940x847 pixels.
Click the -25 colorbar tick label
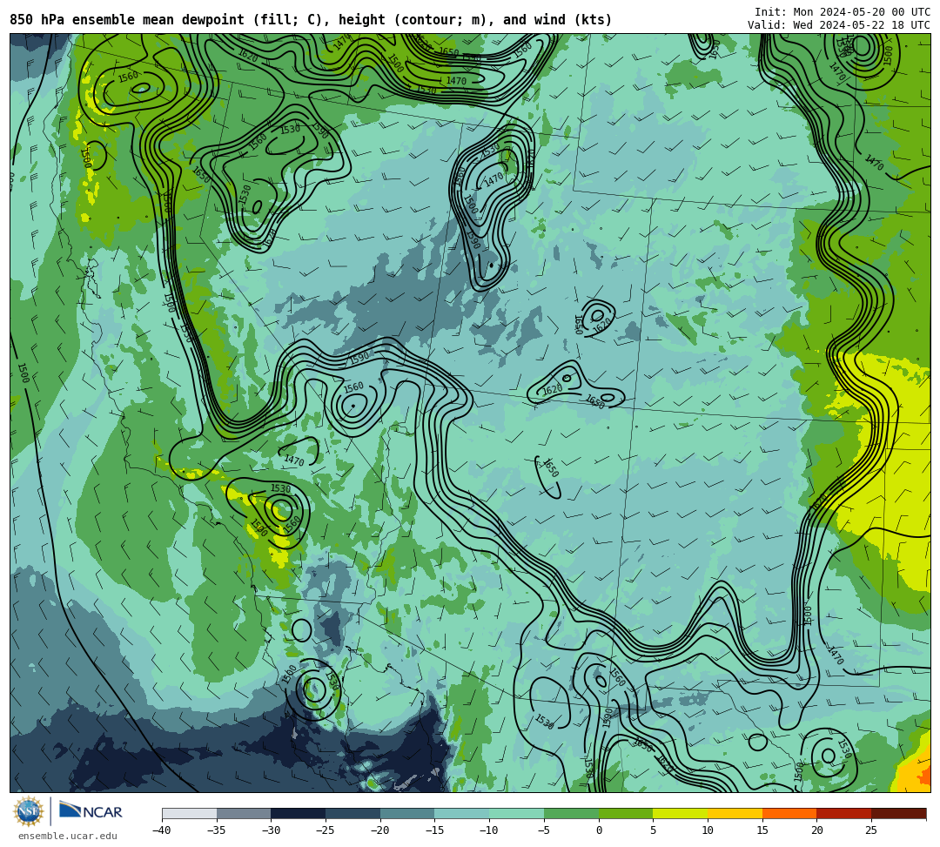pos(325,830)
